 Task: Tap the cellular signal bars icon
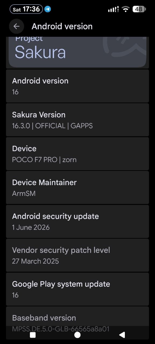(x=113, y=9)
